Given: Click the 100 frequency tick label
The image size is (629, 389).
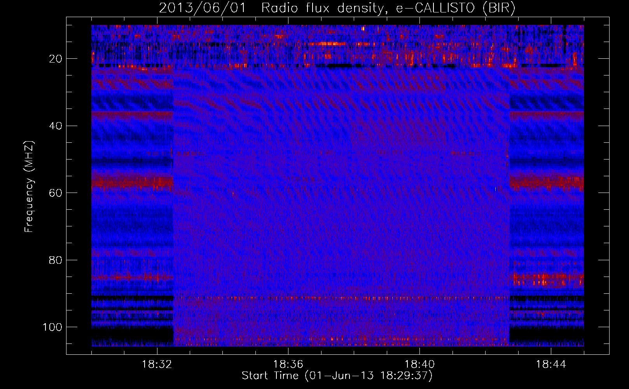Looking at the screenshot, I should [x=52, y=327].
